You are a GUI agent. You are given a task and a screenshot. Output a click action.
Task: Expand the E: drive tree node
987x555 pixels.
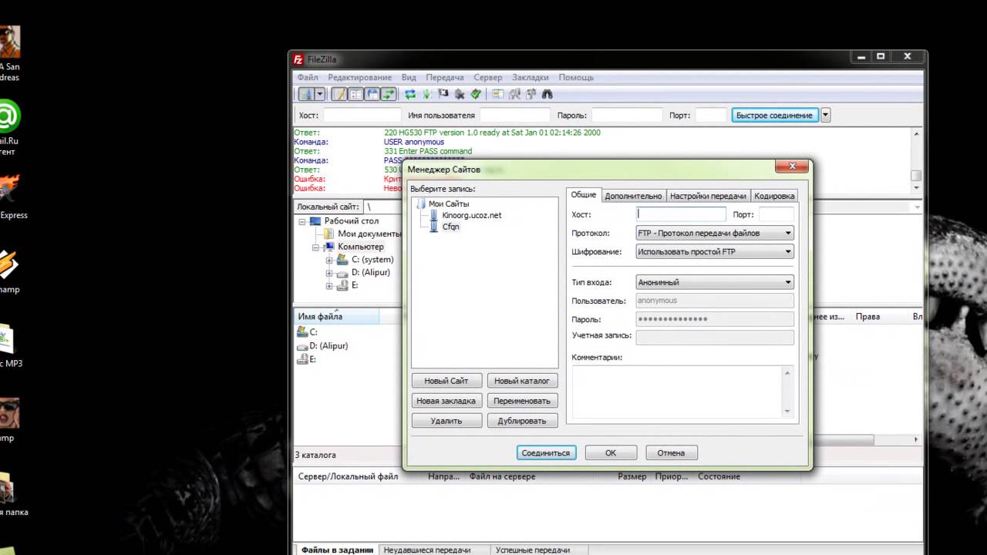tap(329, 286)
